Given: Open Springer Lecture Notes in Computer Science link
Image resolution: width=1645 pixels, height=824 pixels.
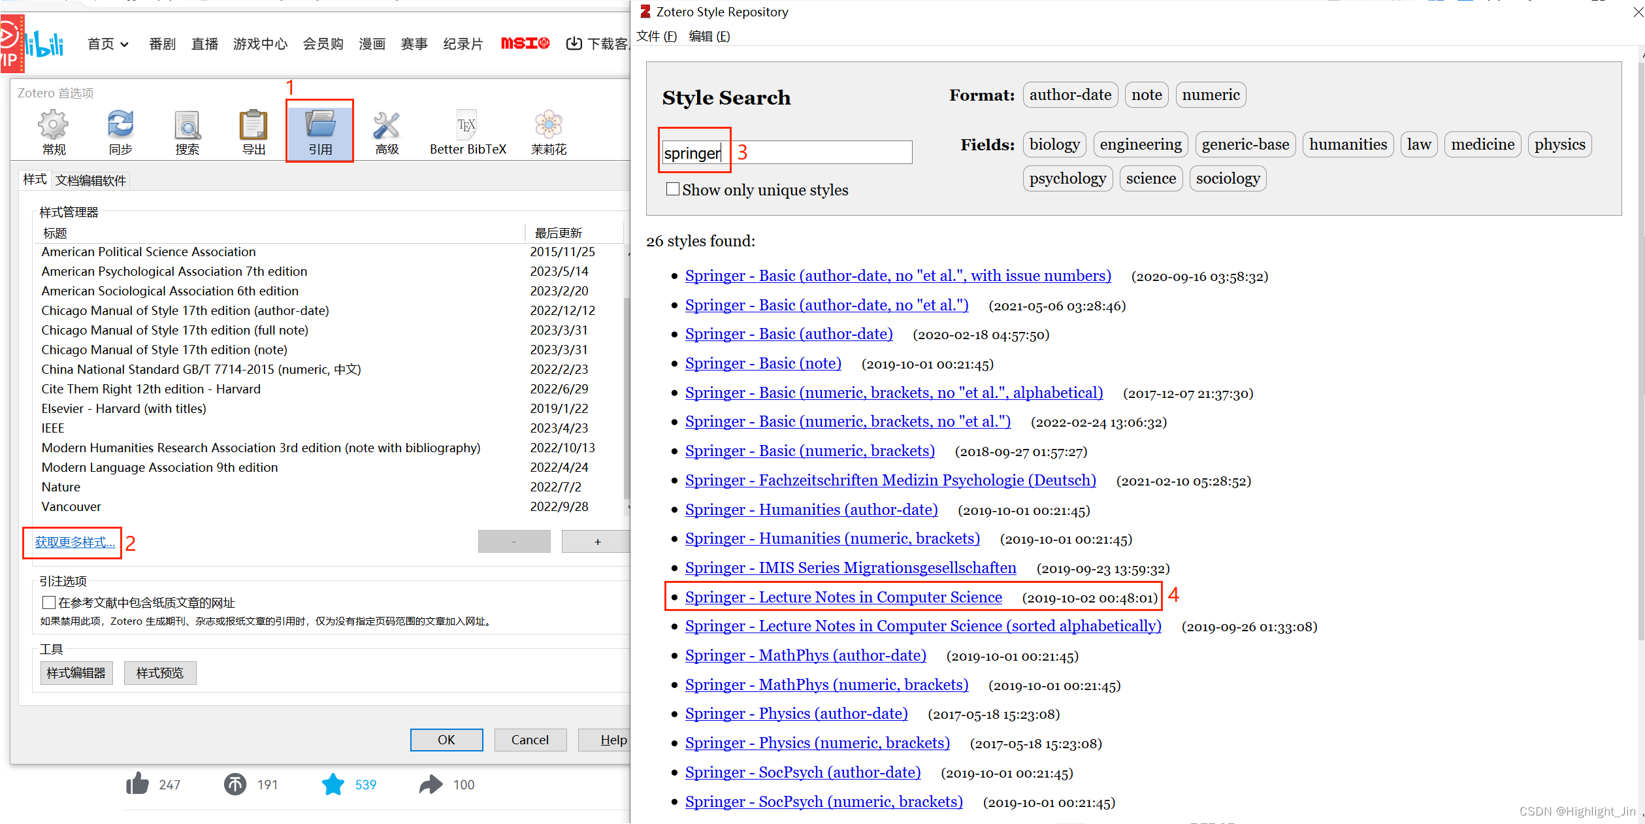Looking at the screenshot, I should (x=843, y=597).
